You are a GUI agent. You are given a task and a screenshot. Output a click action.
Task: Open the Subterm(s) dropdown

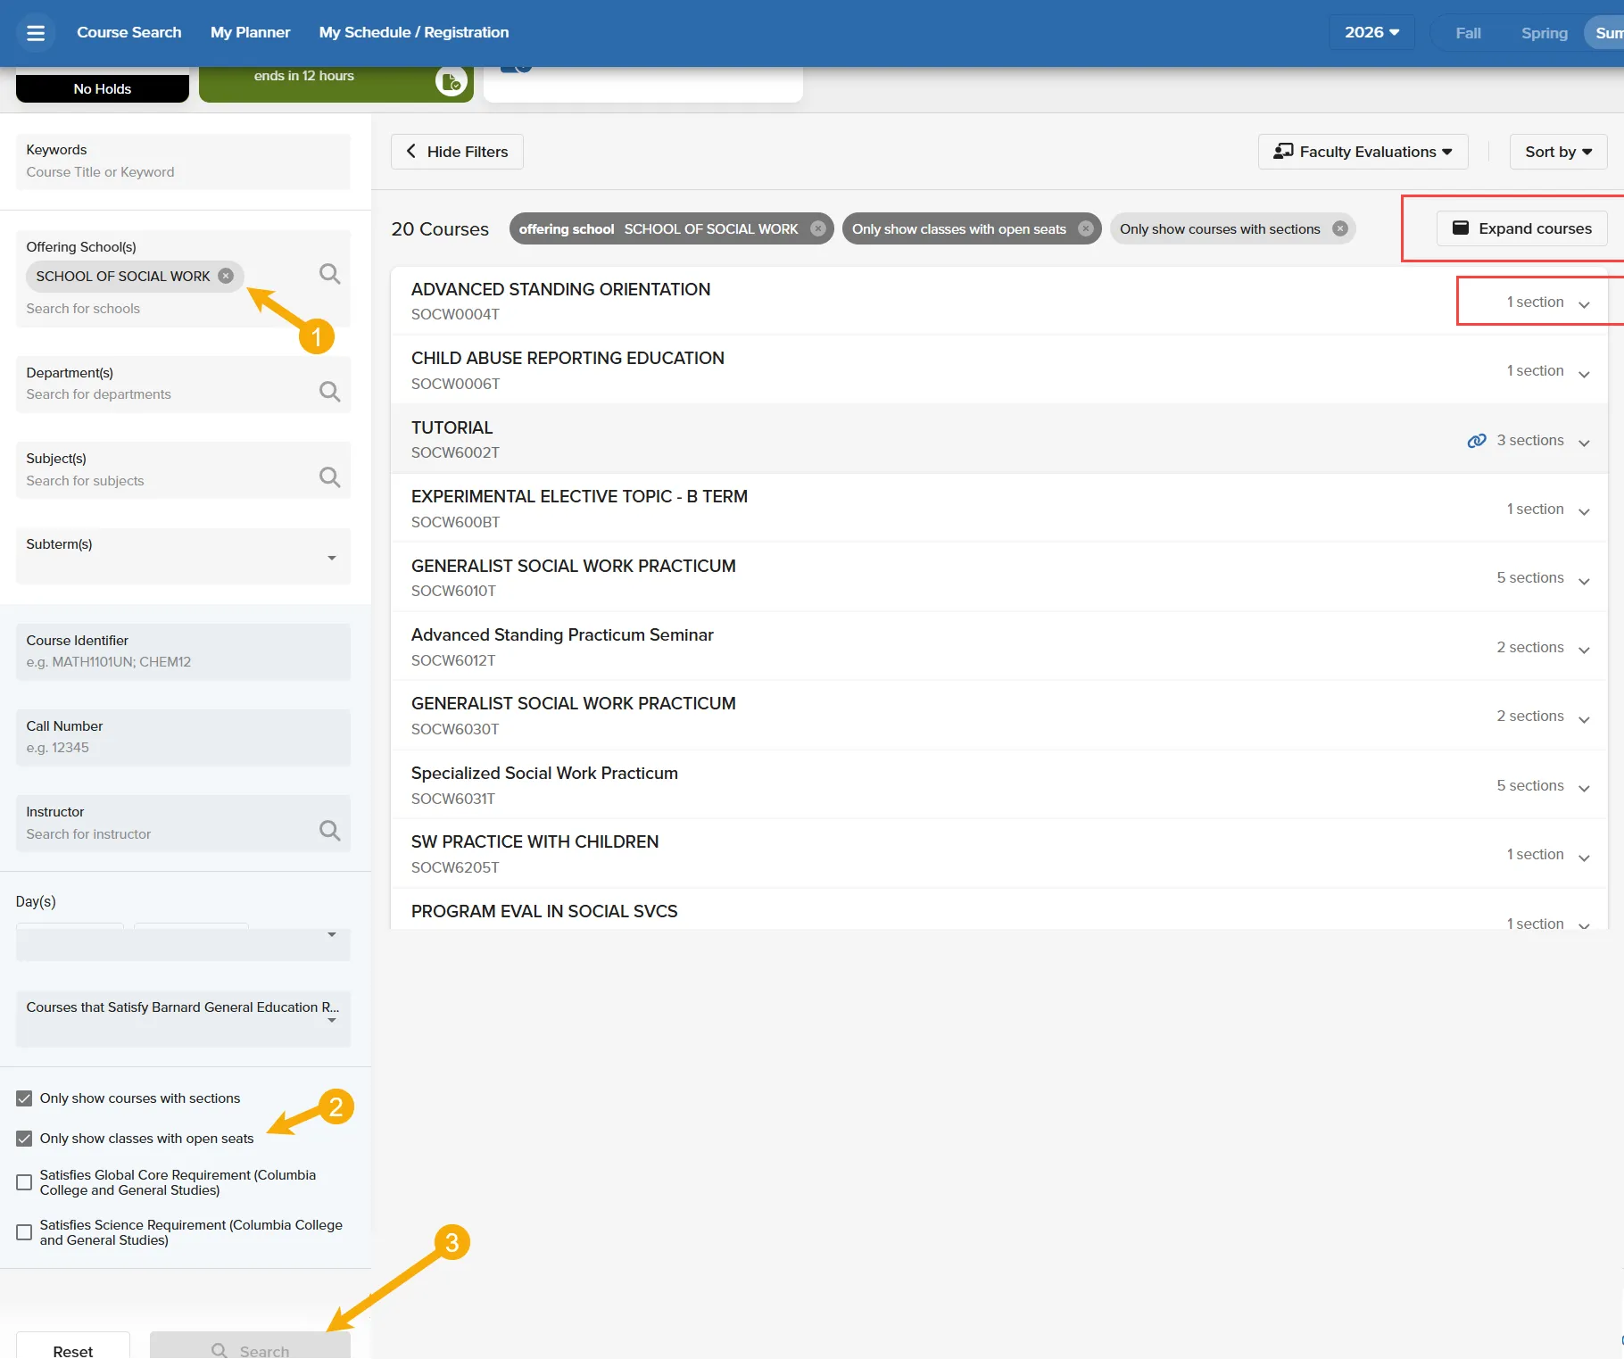pyautogui.click(x=183, y=556)
